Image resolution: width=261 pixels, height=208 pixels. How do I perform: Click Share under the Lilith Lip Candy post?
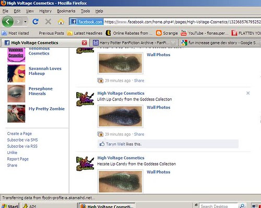[x=139, y=134]
